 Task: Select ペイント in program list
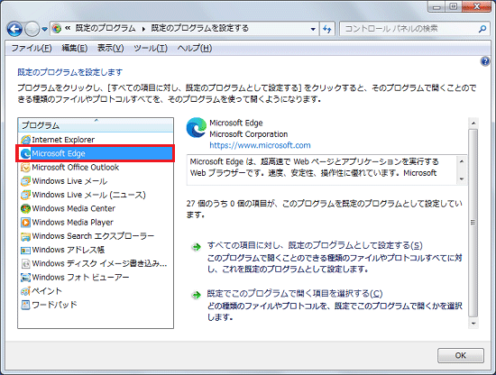point(96,291)
